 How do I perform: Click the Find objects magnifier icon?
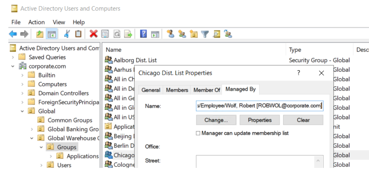[216, 34]
